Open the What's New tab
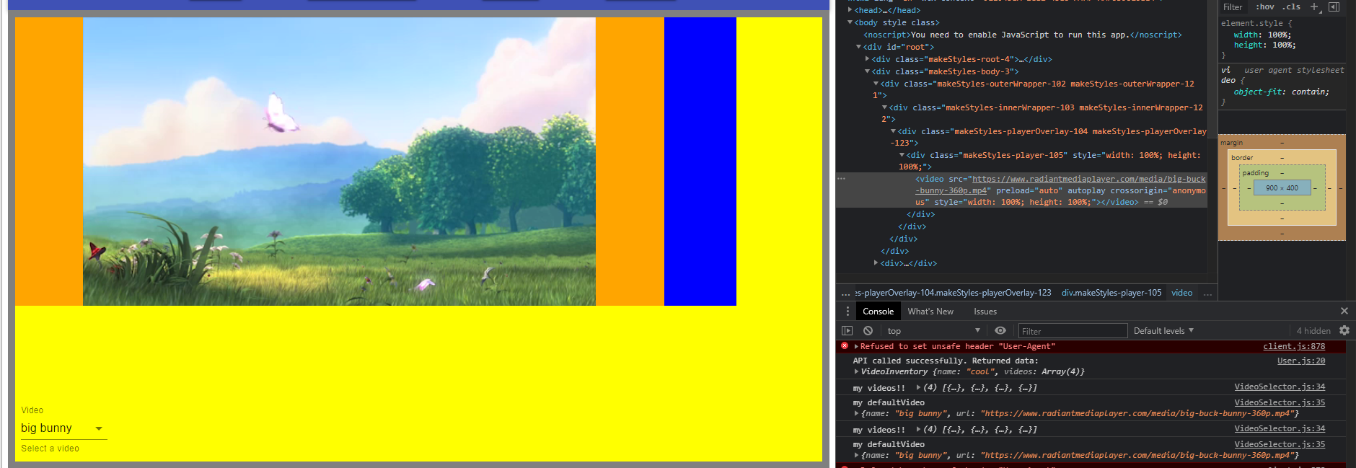The width and height of the screenshot is (1356, 468). tap(930, 312)
